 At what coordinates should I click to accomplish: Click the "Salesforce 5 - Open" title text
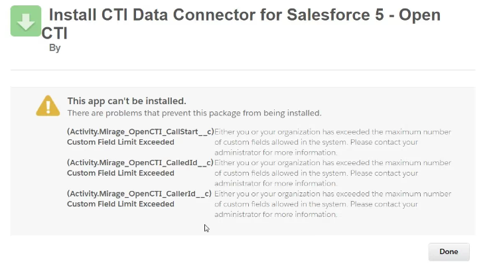click(x=364, y=15)
